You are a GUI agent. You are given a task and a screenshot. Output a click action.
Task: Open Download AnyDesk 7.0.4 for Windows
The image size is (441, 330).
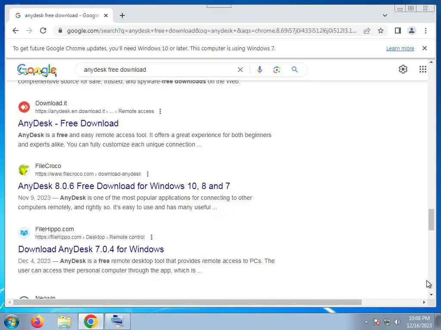coord(91,249)
